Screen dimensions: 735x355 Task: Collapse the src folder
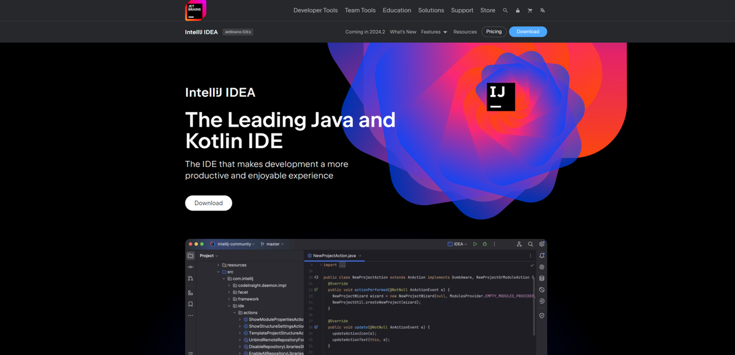pyautogui.click(x=218, y=272)
